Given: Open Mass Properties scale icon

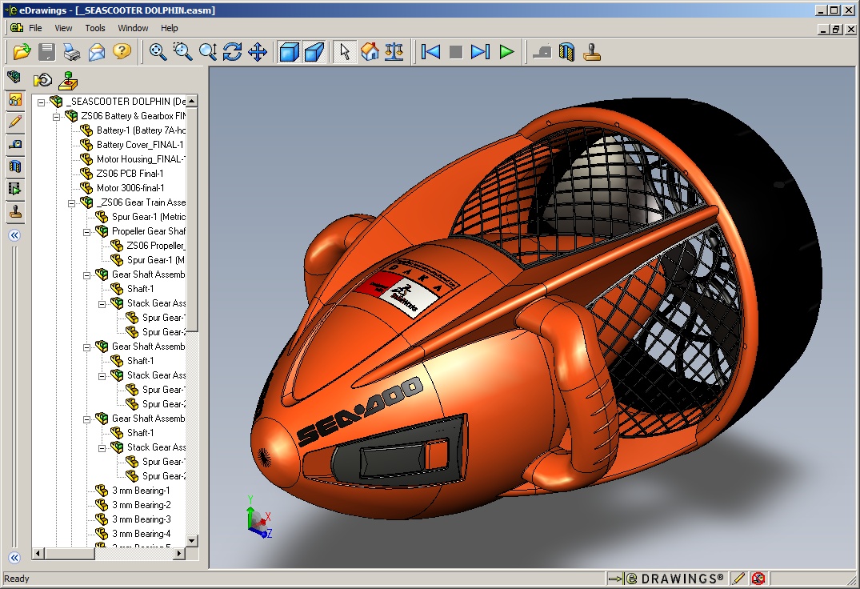Looking at the screenshot, I should click(394, 52).
